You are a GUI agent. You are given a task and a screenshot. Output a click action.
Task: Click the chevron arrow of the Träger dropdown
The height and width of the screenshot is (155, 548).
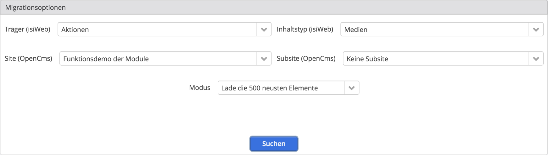[264, 29]
